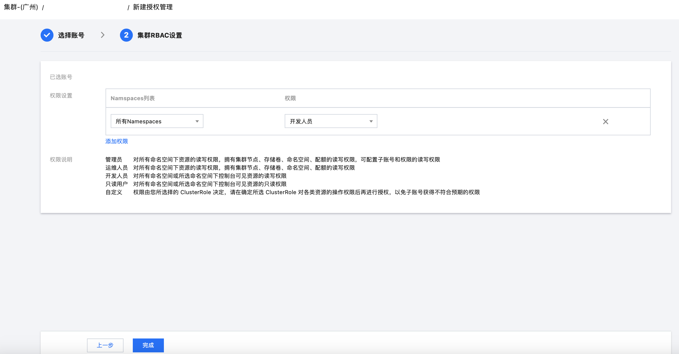
Task: Click the 开发人员 dropdown arrow
Action: coord(371,121)
